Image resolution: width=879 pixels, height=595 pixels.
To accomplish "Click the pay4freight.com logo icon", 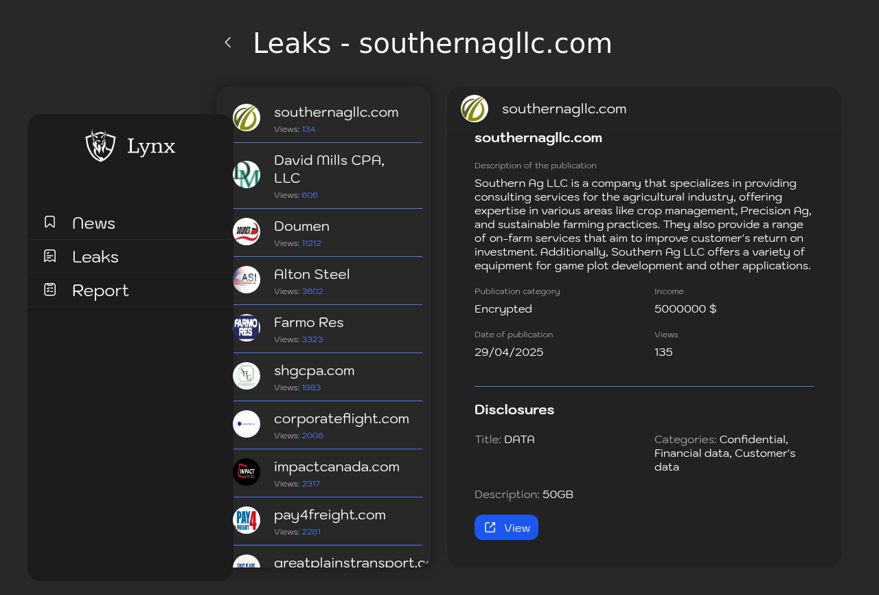I will [247, 520].
